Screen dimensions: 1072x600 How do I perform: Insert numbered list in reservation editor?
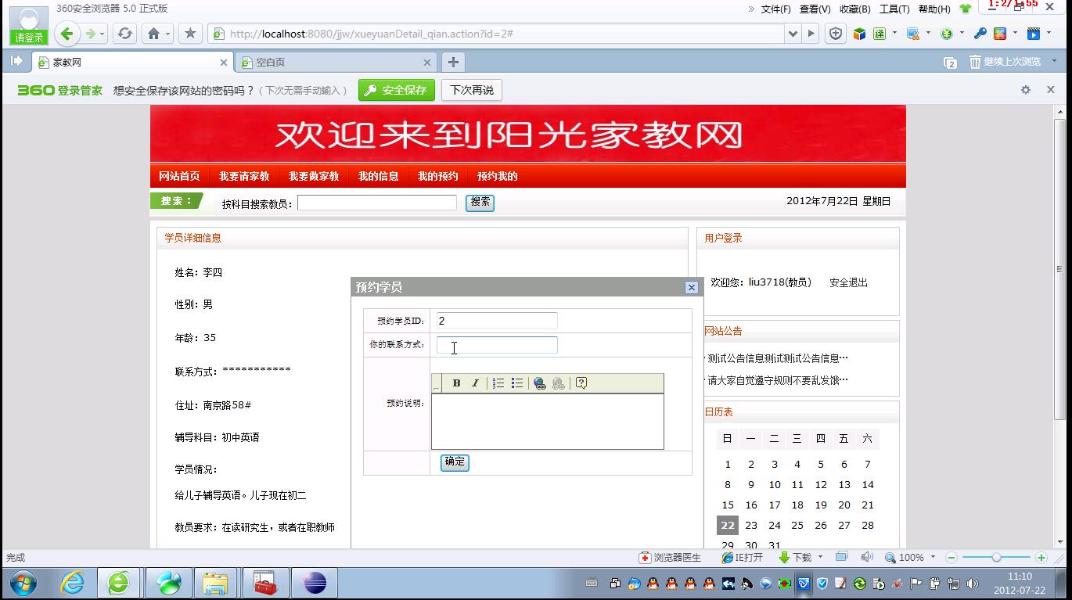click(x=498, y=383)
